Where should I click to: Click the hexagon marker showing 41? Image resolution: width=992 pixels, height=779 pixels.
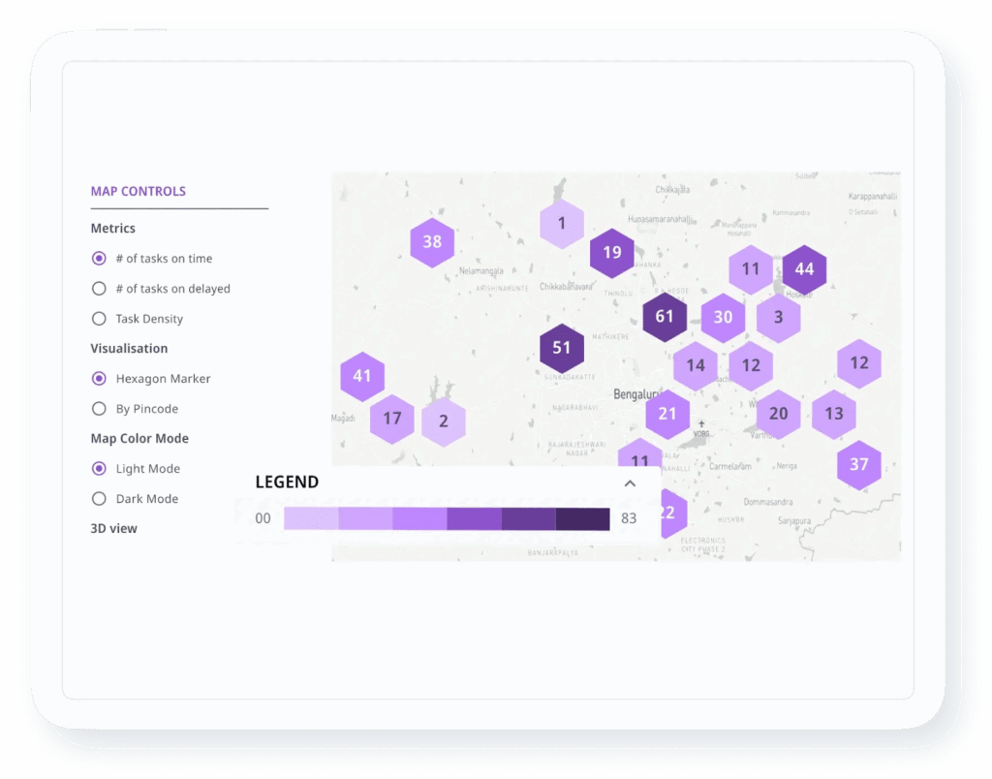362,376
